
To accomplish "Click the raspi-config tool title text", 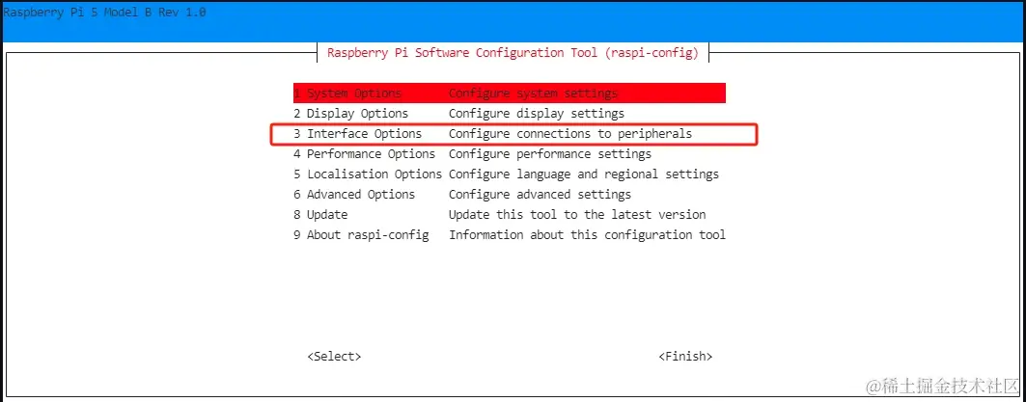I will coord(513,53).
